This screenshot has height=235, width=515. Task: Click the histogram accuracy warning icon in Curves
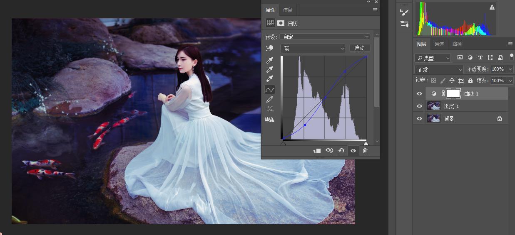(x=269, y=119)
